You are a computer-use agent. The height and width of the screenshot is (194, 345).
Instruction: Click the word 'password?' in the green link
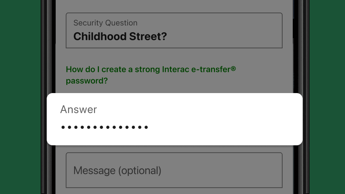(x=87, y=81)
